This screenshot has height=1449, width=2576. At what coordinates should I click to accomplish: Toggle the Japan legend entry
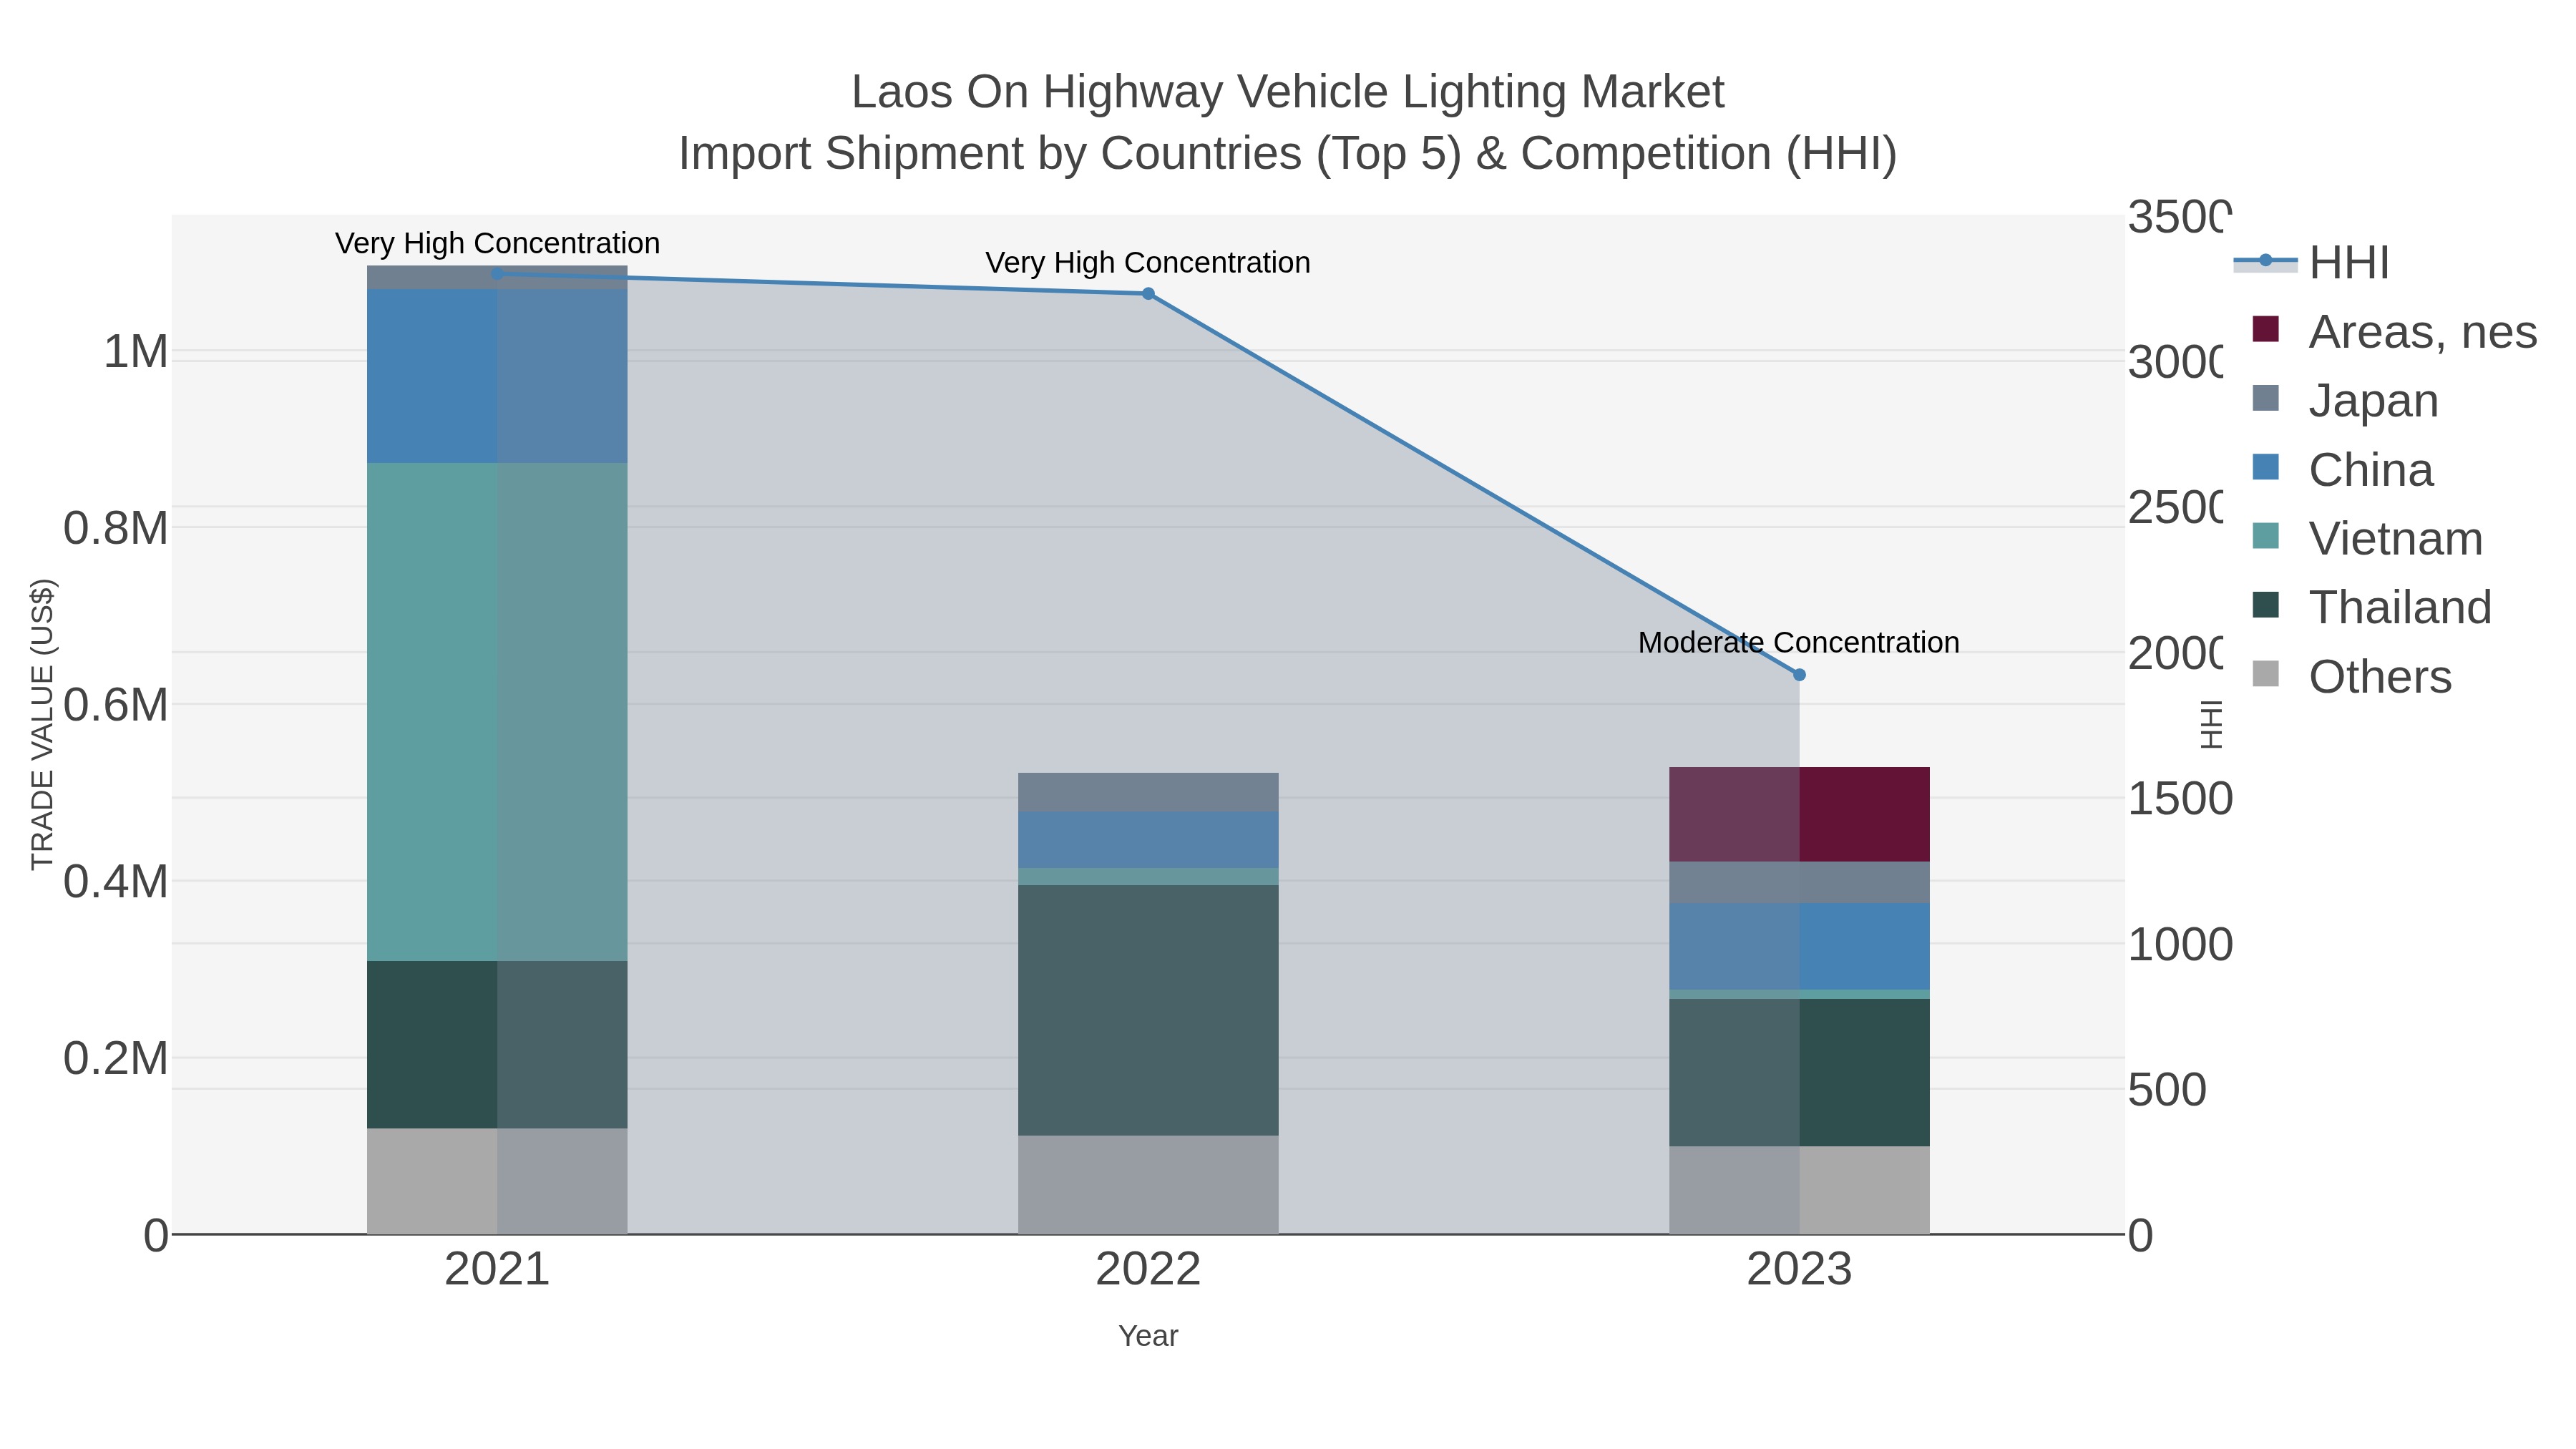pos(2345,400)
